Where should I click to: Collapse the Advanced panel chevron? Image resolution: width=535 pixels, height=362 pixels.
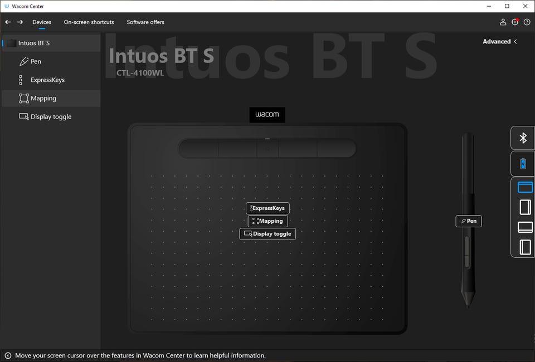tap(515, 42)
